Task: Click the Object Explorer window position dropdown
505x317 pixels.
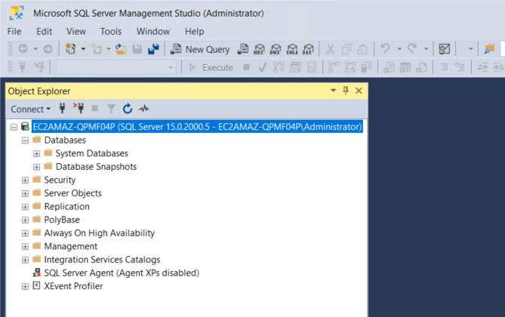Action: [x=334, y=91]
